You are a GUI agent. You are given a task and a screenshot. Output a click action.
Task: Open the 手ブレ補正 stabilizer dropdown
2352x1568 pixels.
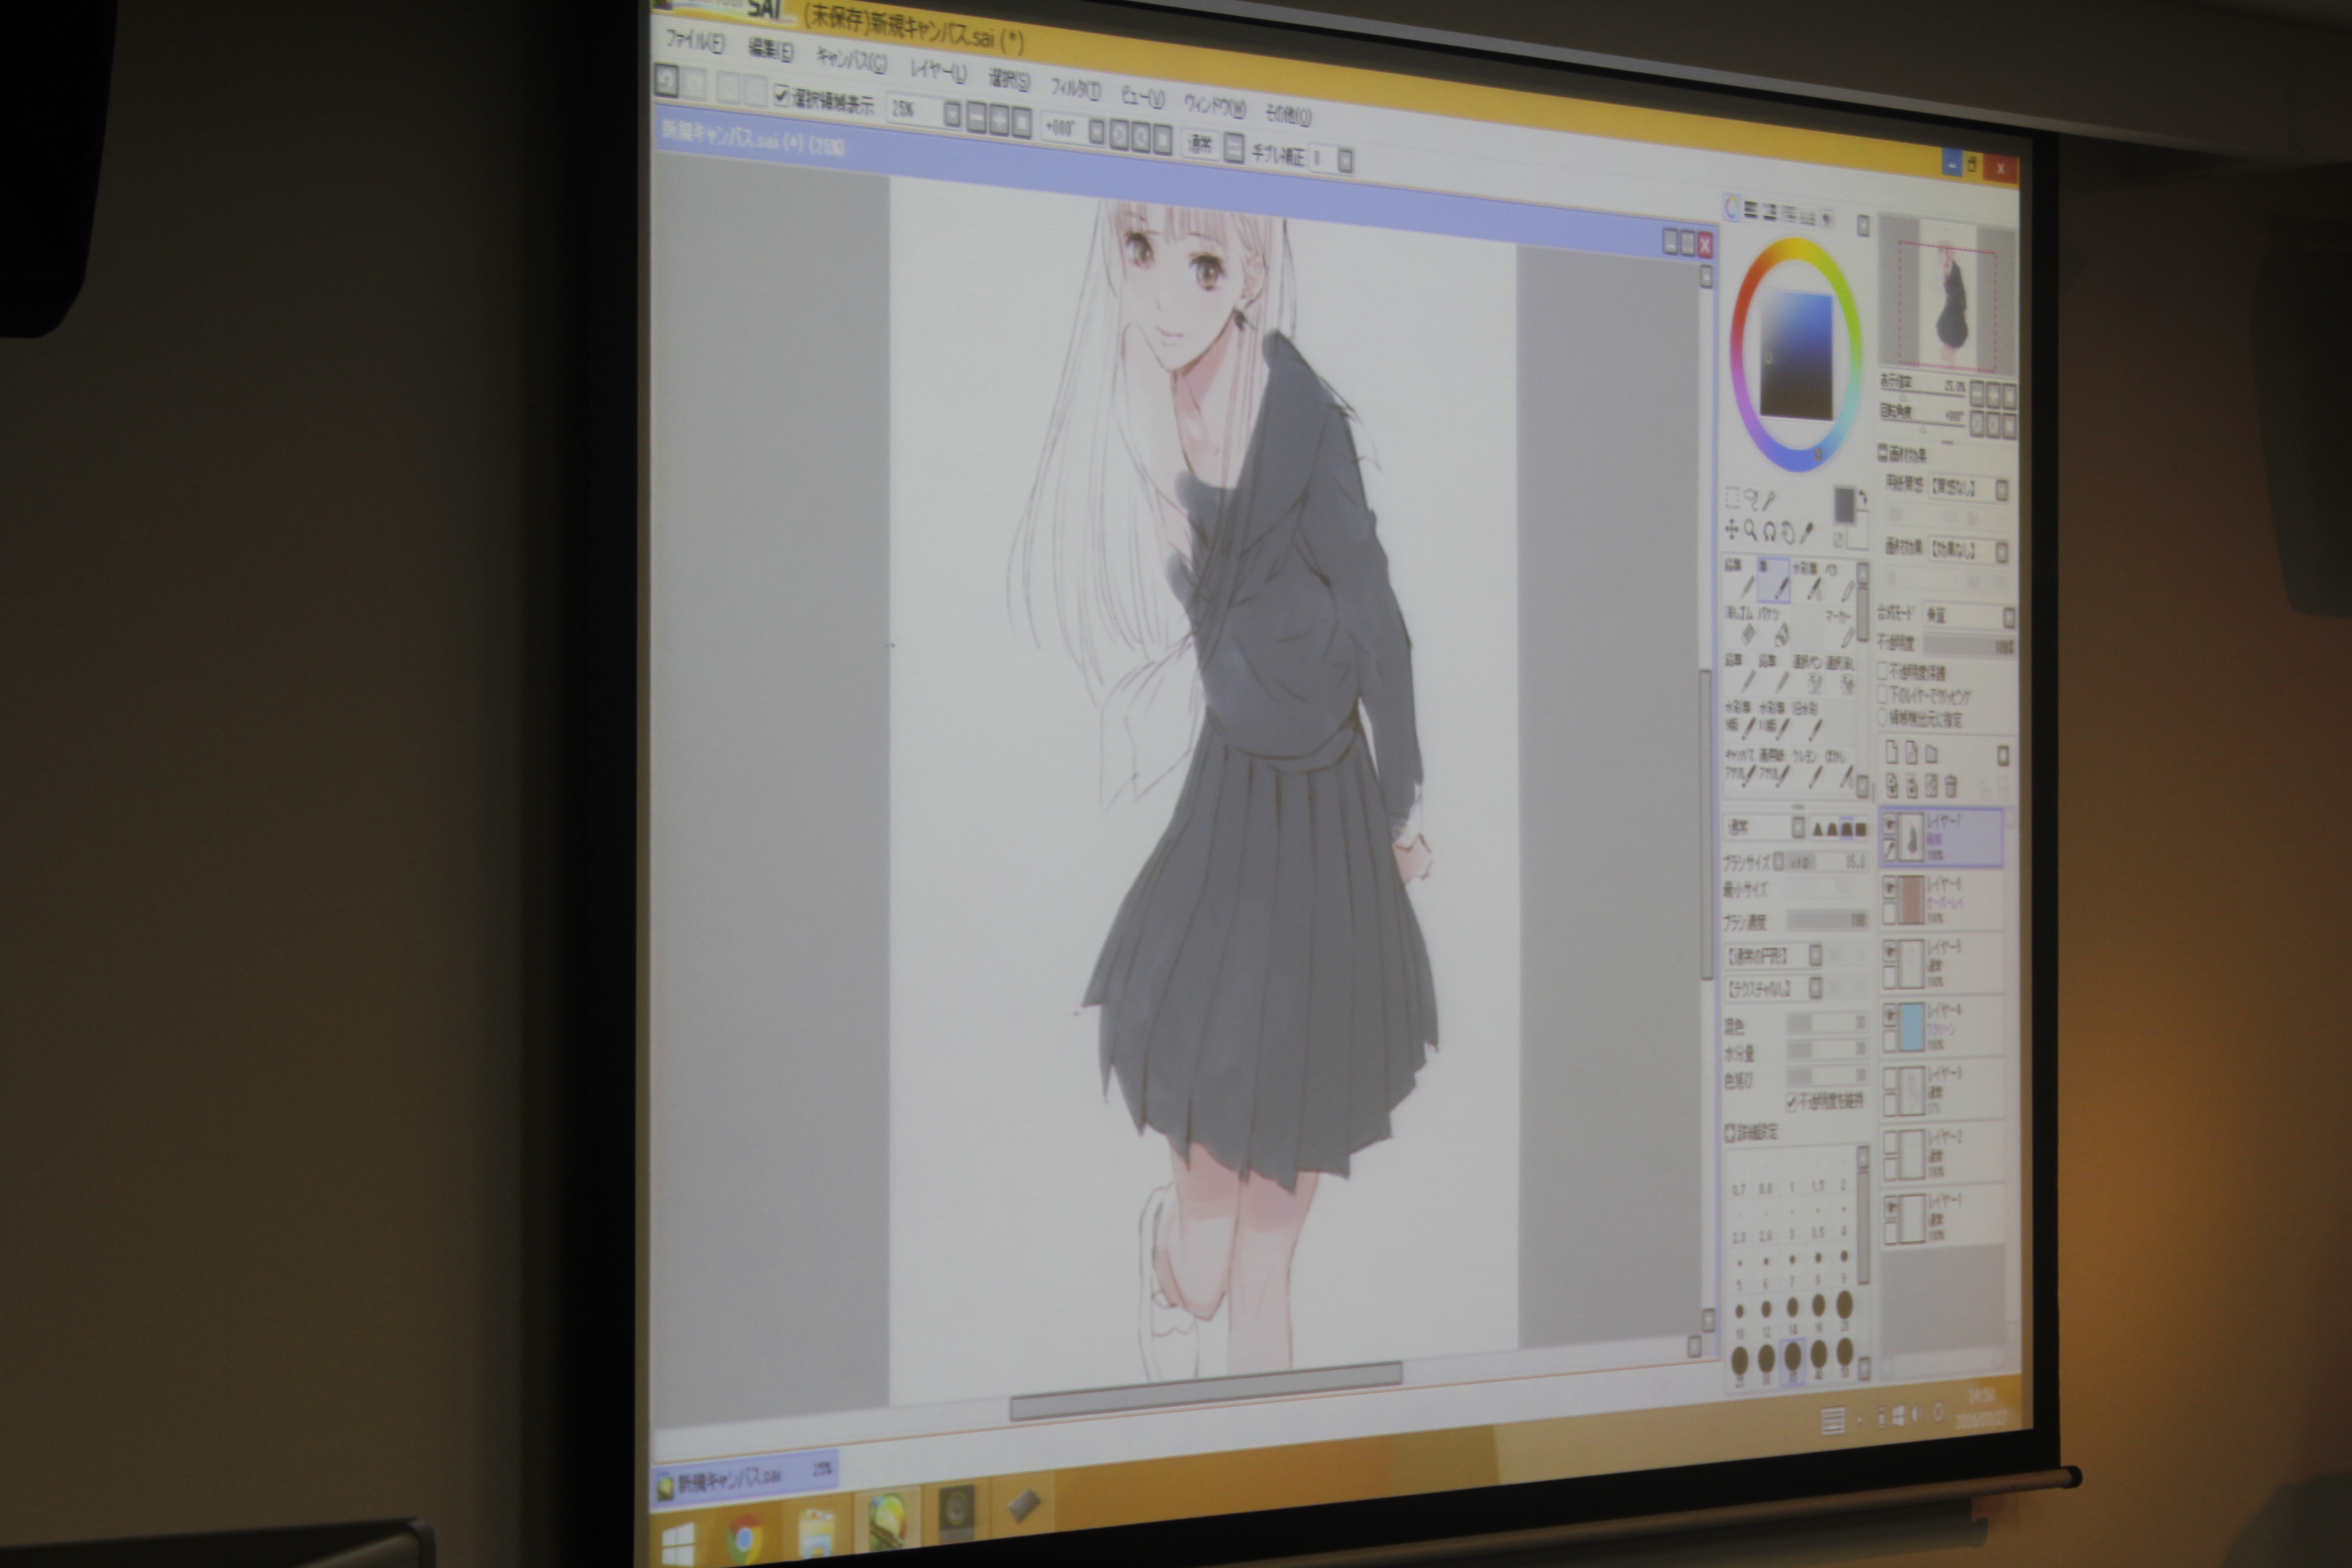click(x=1345, y=160)
